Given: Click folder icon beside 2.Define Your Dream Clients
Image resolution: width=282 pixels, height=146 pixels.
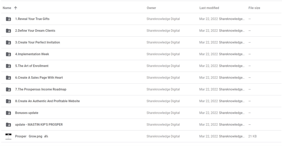Looking at the screenshot, I should (x=8, y=31).
